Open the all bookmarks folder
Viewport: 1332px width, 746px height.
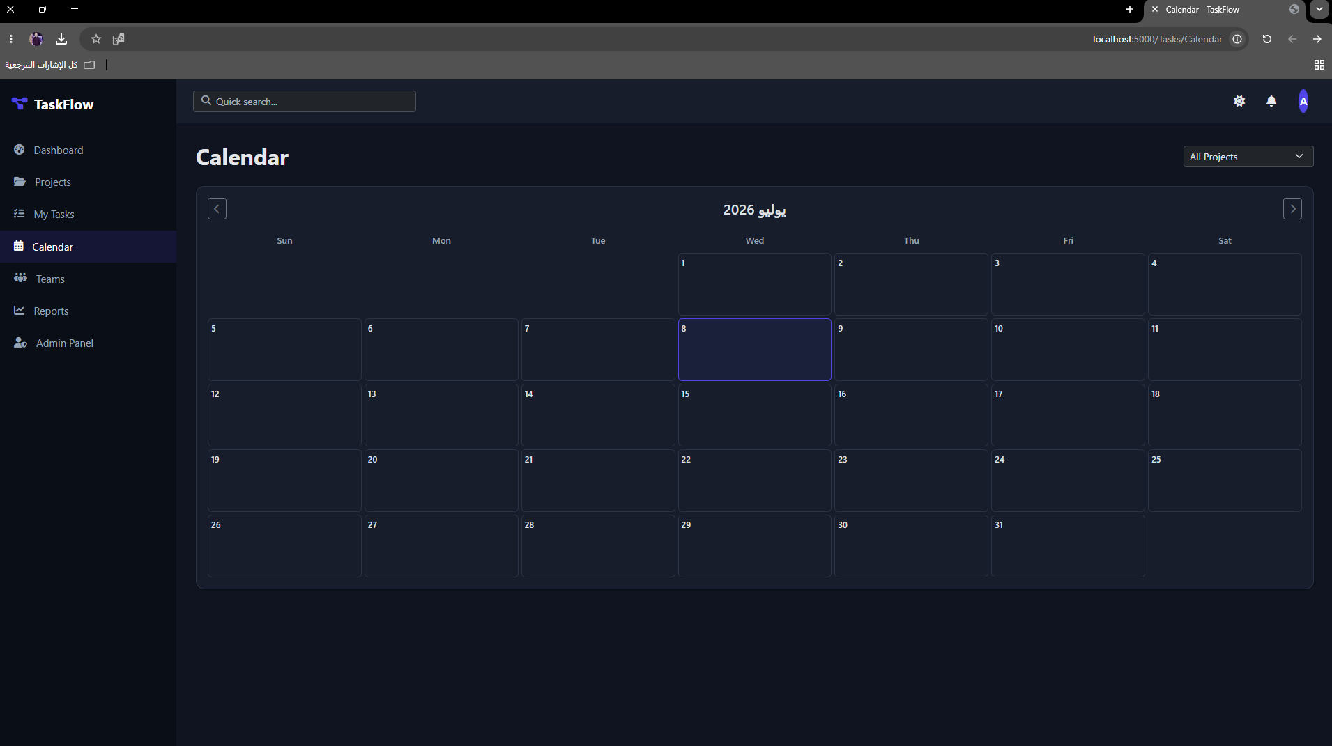(49, 65)
